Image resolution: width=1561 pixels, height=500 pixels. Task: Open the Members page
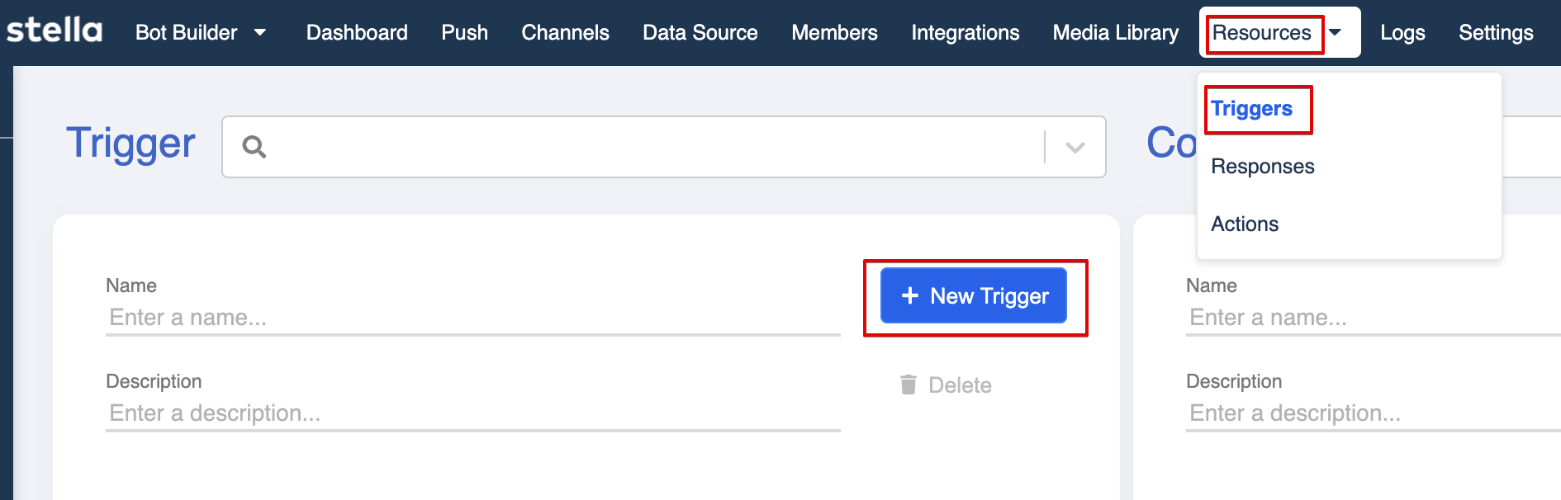click(x=834, y=32)
